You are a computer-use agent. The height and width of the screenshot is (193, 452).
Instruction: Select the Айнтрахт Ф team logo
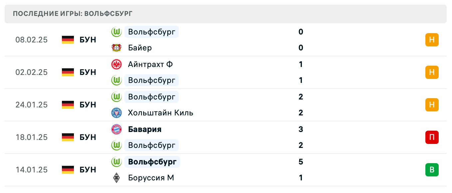[116, 64]
